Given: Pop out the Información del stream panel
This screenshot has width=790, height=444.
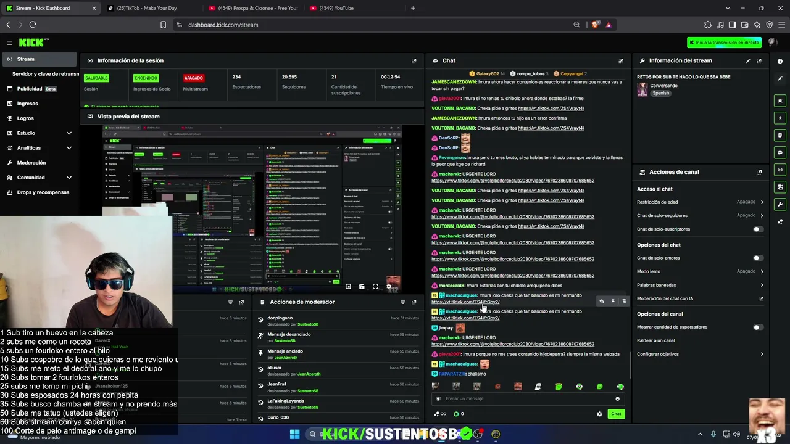Looking at the screenshot, I should point(759,60).
